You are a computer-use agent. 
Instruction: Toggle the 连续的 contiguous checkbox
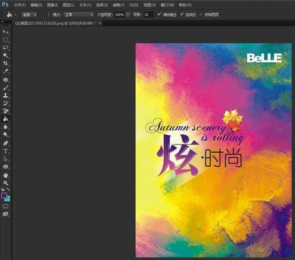coord(182,15)
